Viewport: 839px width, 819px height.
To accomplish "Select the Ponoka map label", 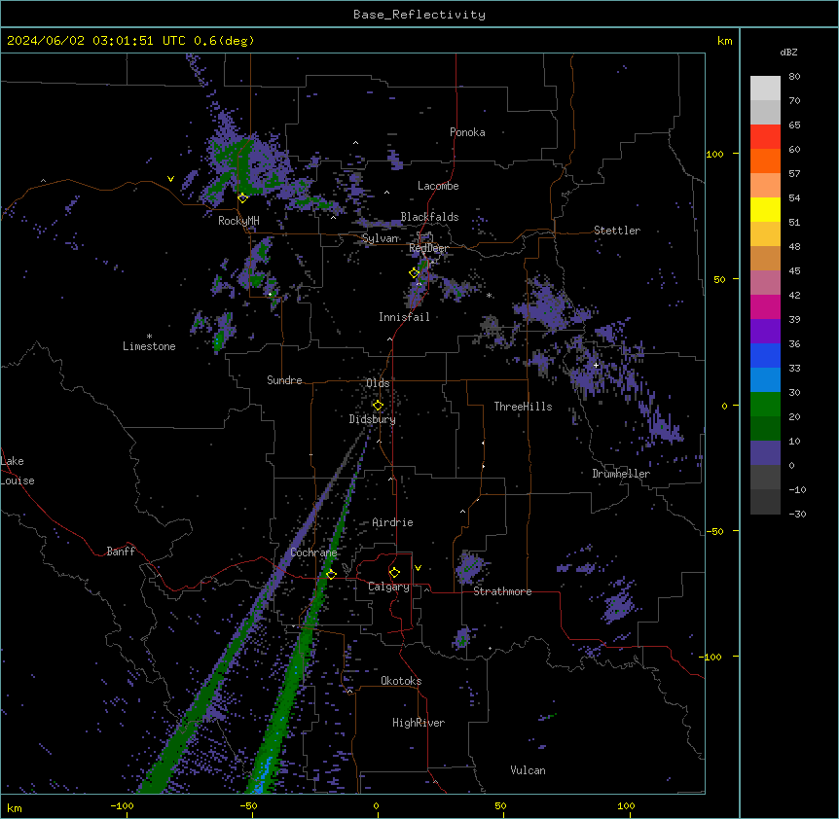I will (x=467, y=132).
